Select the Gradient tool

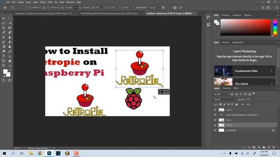tap(3, 47)
